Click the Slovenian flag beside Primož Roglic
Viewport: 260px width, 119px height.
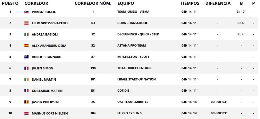point(26,12)
